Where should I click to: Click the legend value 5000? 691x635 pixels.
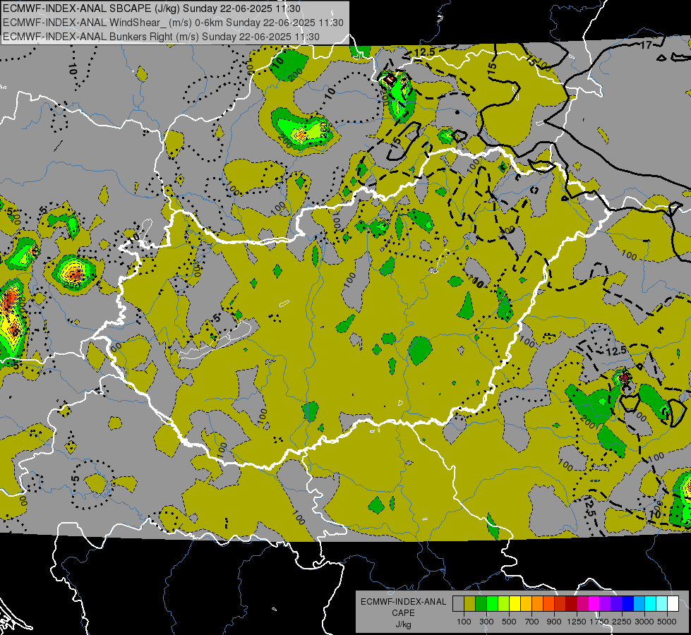click(x=667, y=622)
